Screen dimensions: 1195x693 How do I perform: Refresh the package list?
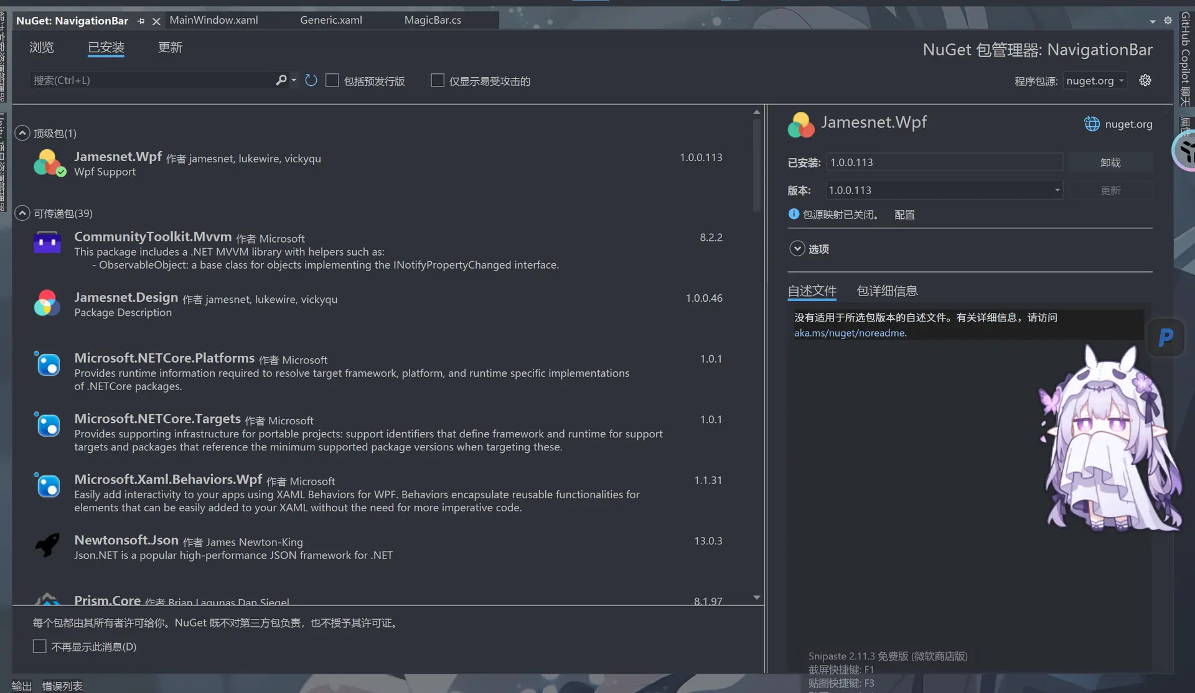(311, 81)
